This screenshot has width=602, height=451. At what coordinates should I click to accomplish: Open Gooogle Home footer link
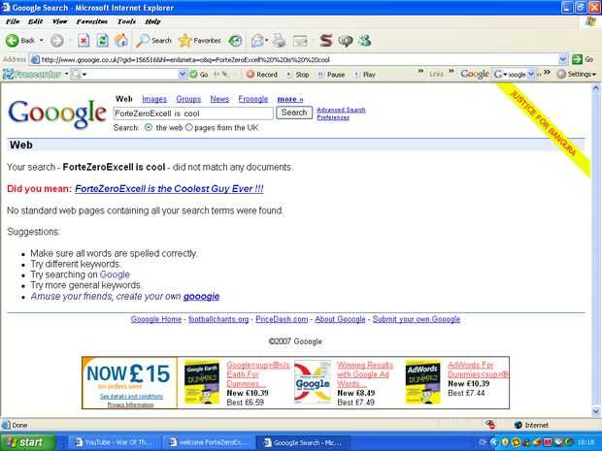click(x=156, y=319)
